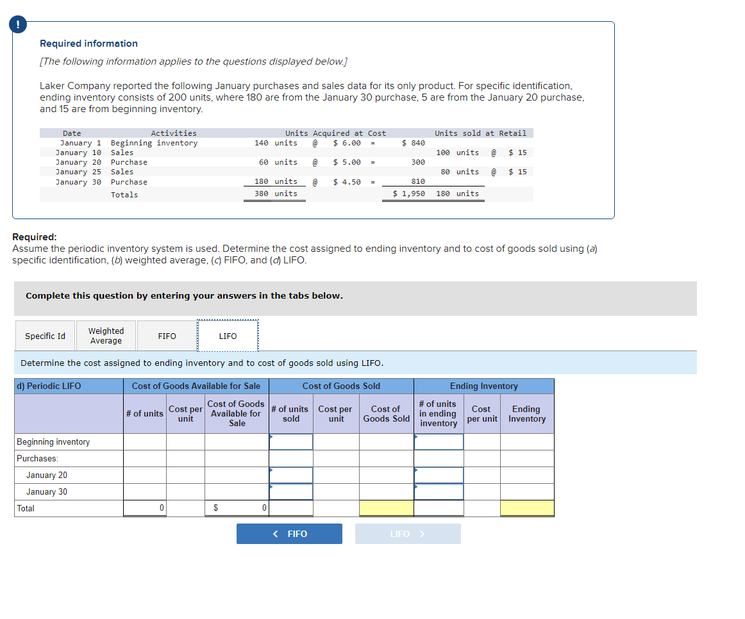
Task: Click January 20 ending cost per unit cell
Action: point(481,475)
